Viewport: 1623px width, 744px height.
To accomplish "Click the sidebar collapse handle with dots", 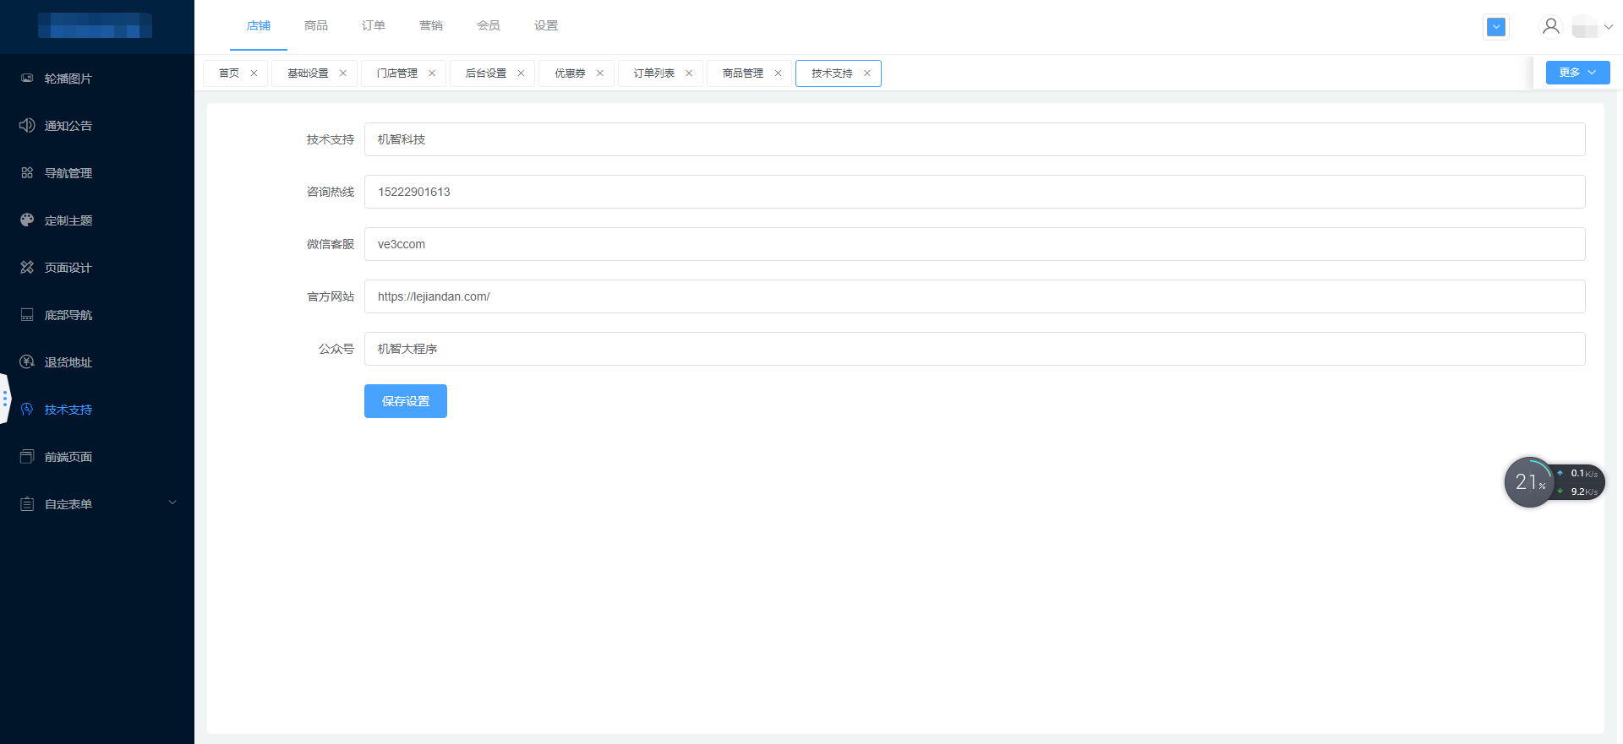I will pos(5,398).
